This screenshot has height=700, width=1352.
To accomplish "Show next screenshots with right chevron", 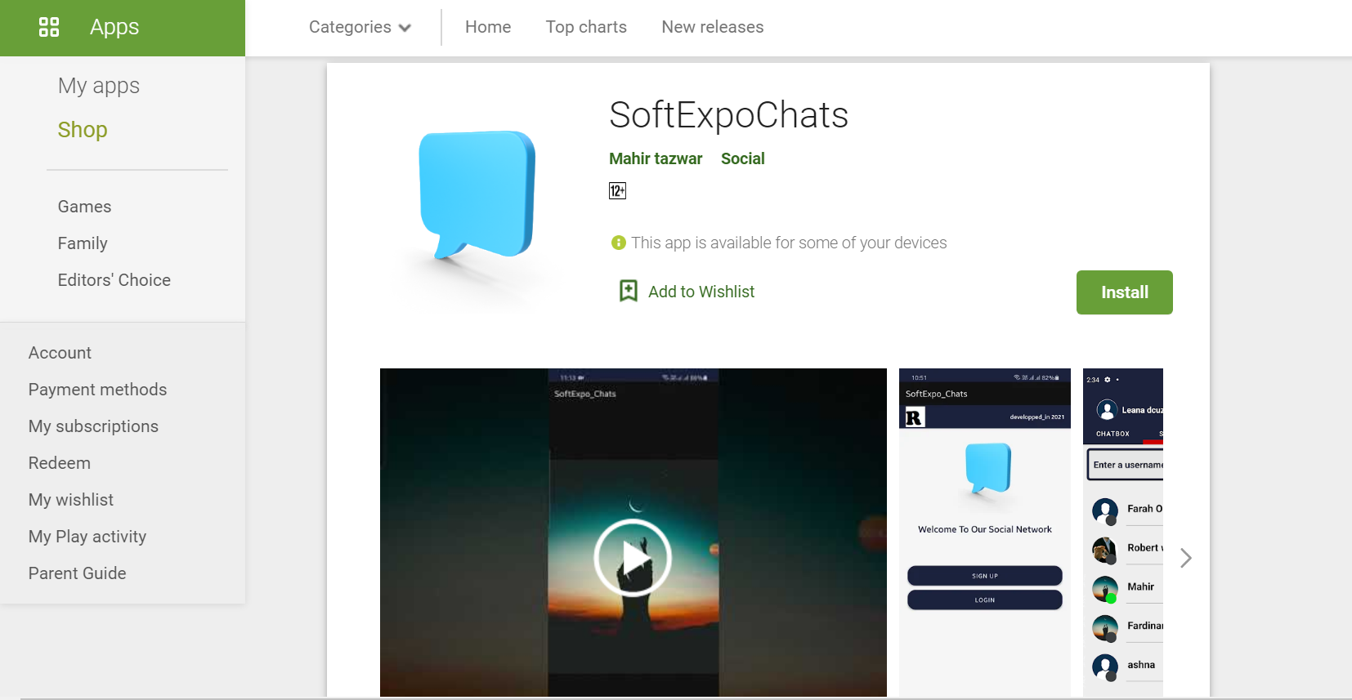I will tap(1186, 558).
